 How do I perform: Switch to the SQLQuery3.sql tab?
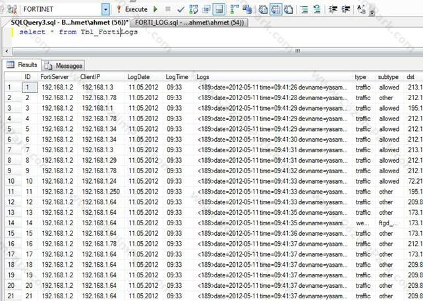pyautogui.click(x=70, y=22)
